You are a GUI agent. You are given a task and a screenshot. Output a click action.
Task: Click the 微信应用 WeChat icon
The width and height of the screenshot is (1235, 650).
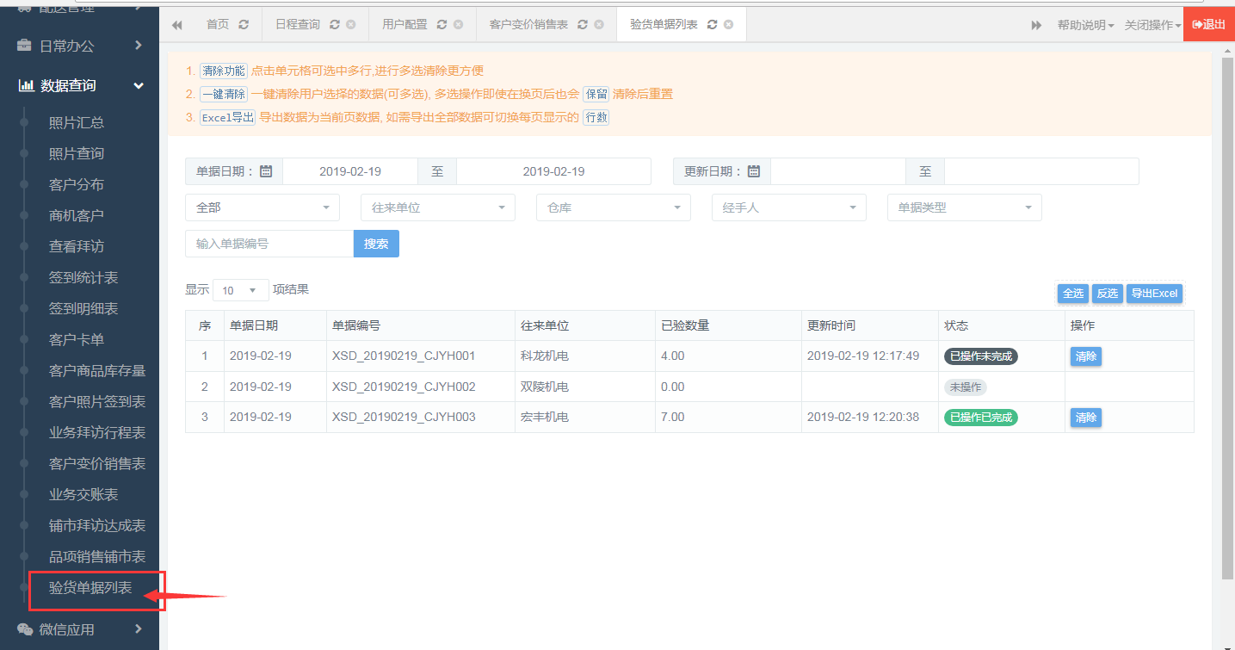26,629
